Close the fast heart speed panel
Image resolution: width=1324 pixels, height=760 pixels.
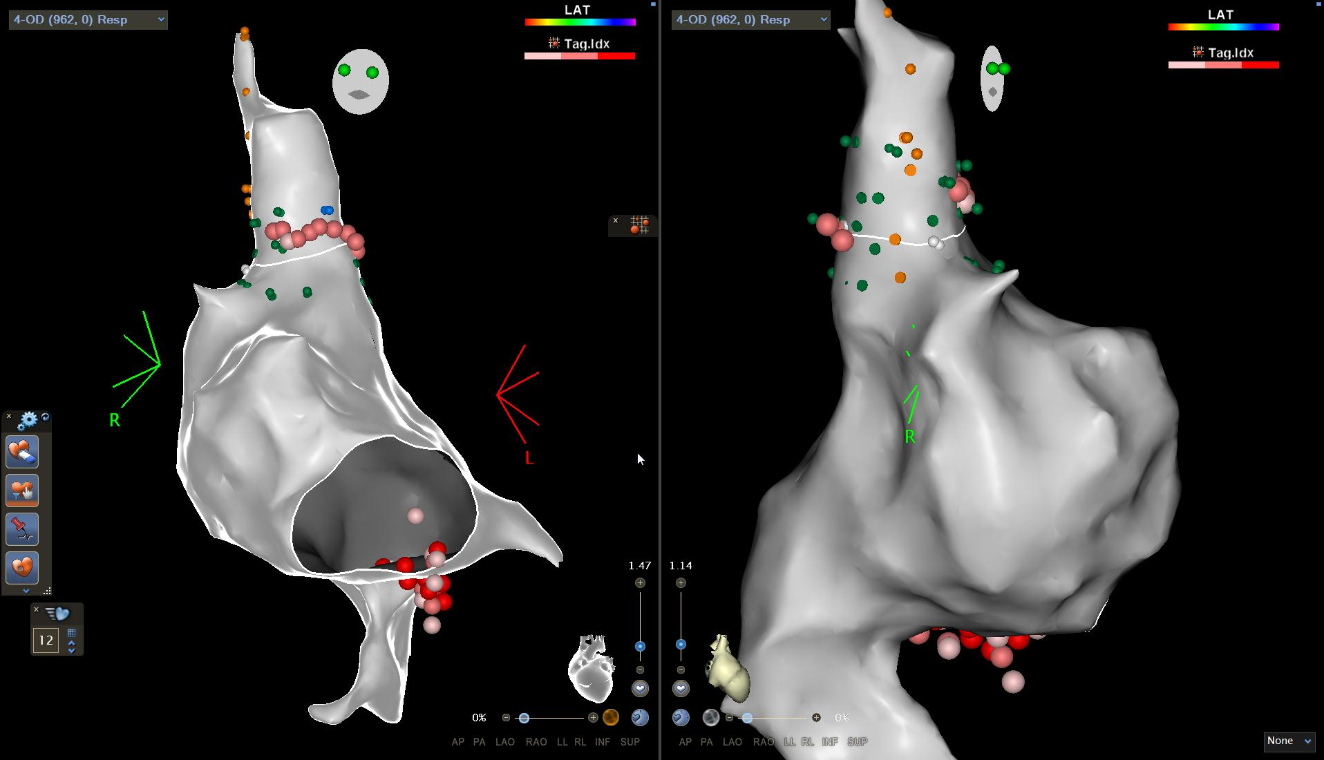coord(37,609)
